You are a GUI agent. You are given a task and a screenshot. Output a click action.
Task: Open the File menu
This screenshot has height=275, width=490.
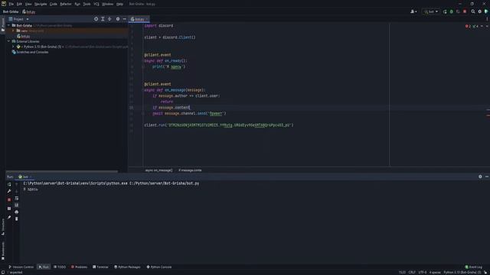[11, 4]
